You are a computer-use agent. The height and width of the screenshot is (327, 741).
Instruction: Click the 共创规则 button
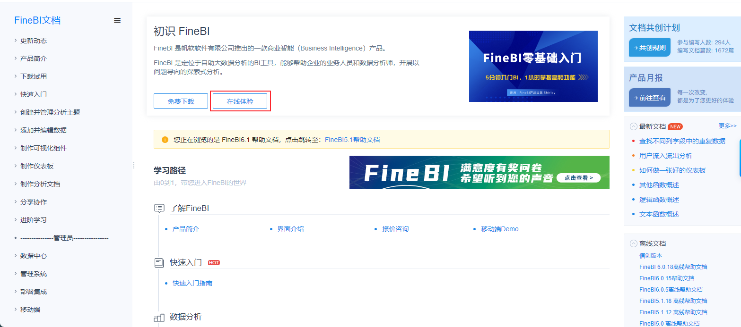point(650,47)
